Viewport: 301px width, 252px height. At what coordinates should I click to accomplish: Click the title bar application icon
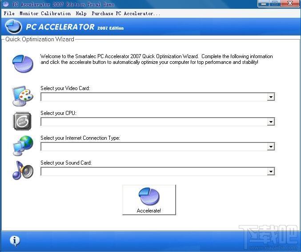[x=6, y=4]
